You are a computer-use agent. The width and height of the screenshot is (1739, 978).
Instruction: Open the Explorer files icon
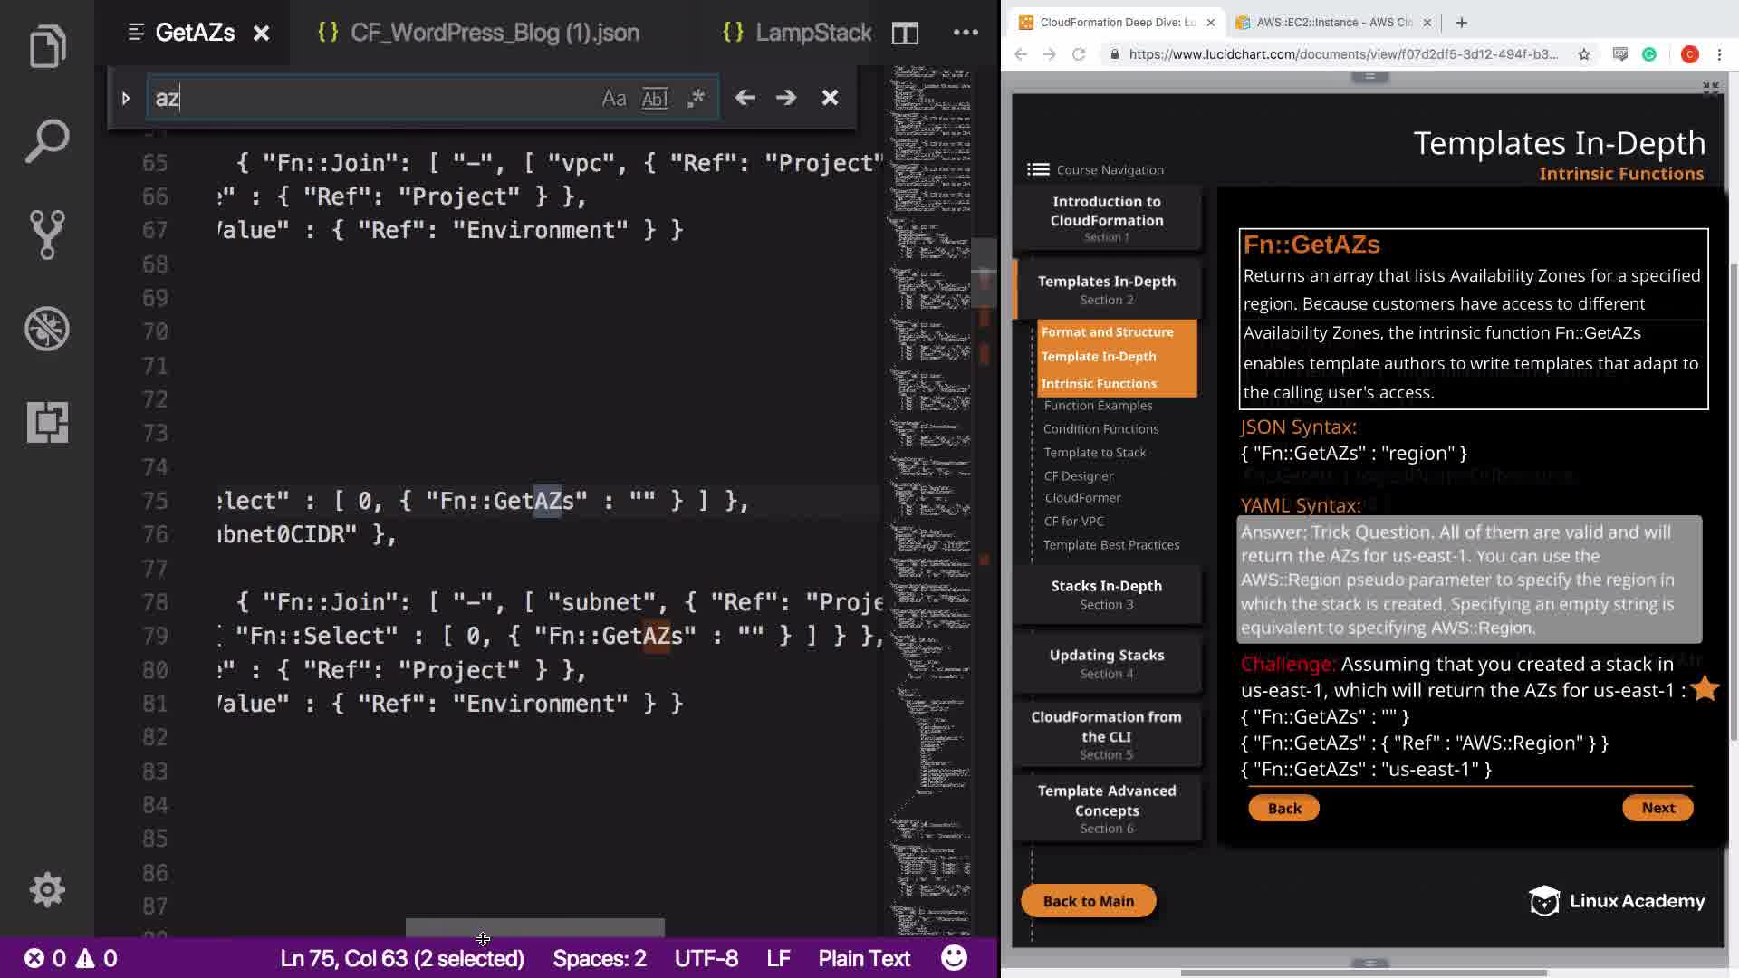point(47,47)
